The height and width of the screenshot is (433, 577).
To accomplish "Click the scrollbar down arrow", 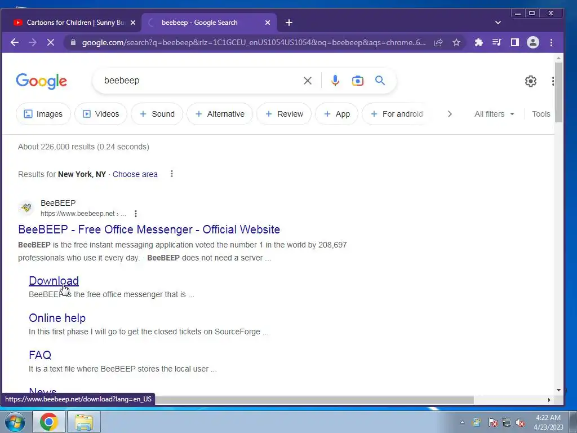I will pyautogui.click(x=558, y=390).
